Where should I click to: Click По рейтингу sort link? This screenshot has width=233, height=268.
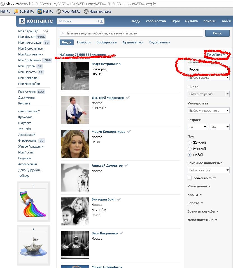[x=216, y=55]
